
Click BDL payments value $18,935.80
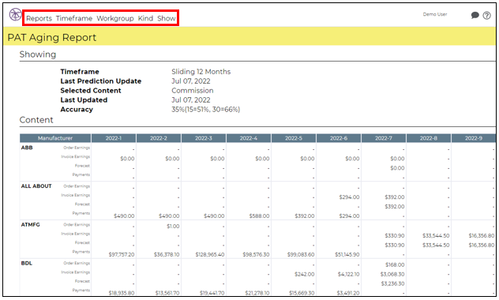122,293
